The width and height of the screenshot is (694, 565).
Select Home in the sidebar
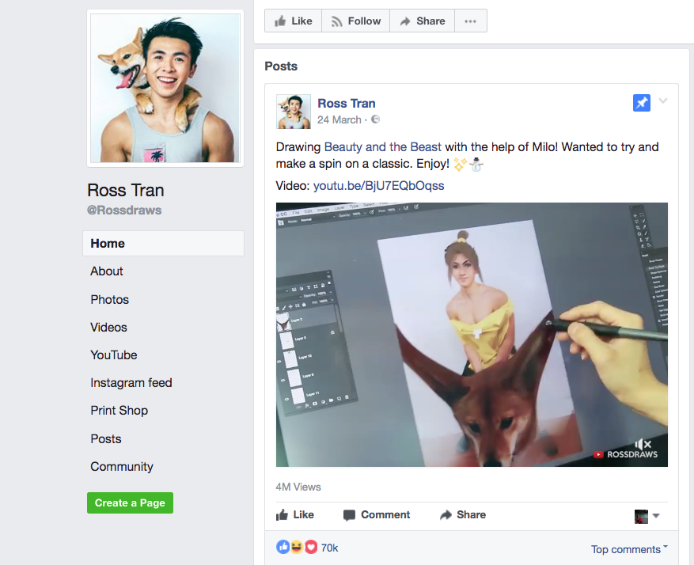coord(163,244)
